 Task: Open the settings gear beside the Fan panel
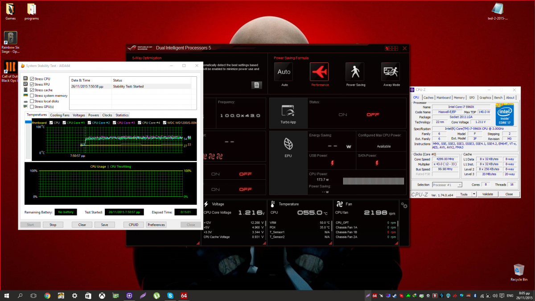coord(404,205)
